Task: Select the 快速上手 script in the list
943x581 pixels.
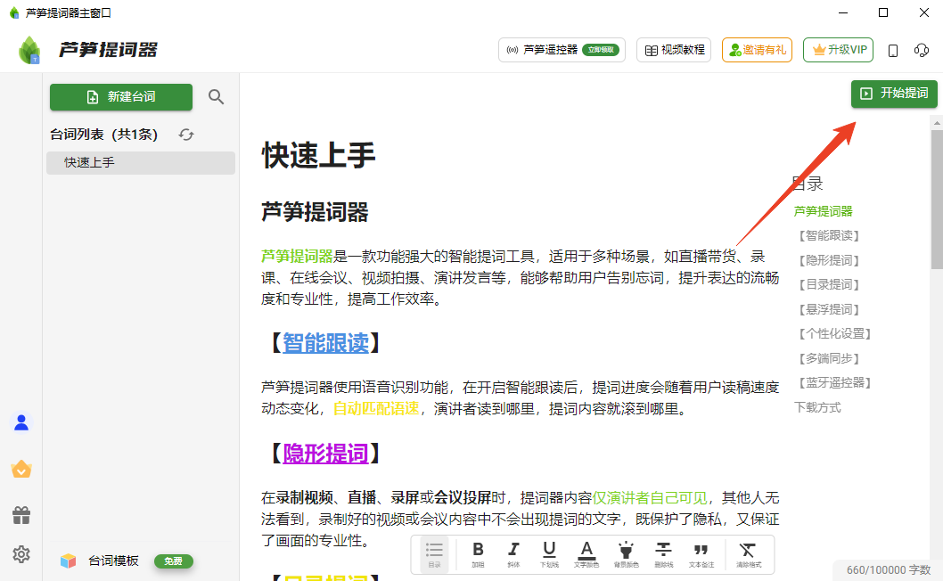Action: [141, 163]
